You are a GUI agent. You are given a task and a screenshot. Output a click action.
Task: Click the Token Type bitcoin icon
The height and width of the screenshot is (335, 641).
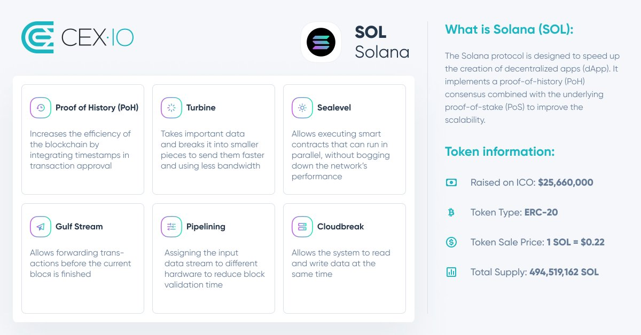pyautogui.click(x=451, y=212)
